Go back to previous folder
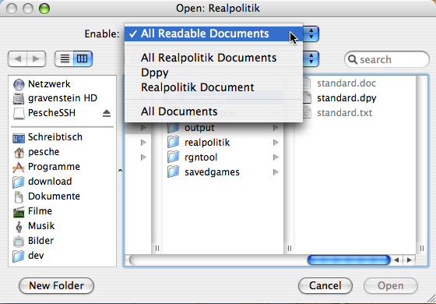436x304 pixels. 17,58
